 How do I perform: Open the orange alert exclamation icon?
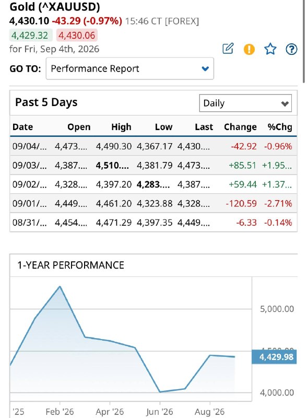pos(249,49)
